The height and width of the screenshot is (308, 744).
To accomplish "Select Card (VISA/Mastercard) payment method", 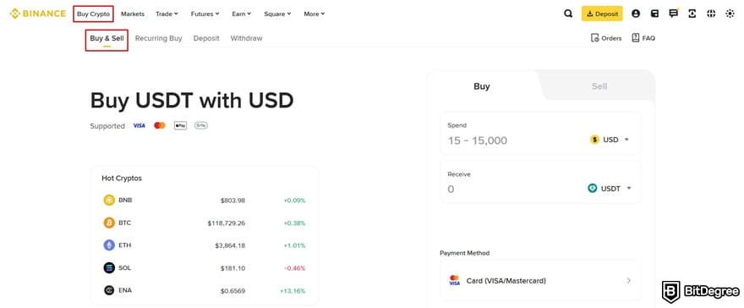I will click(x=540, y=280).
